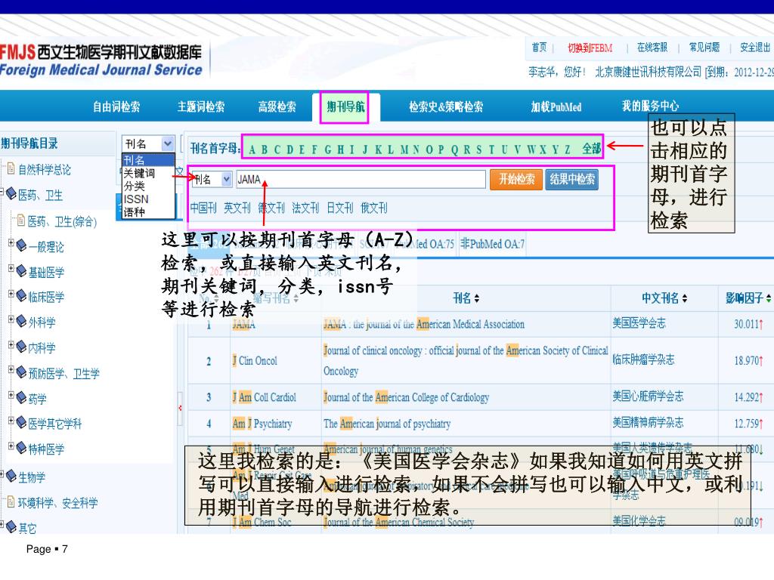
Task: Choose 语种 in dropdown list
Action: pyautogui.click(x=134, y=212)
